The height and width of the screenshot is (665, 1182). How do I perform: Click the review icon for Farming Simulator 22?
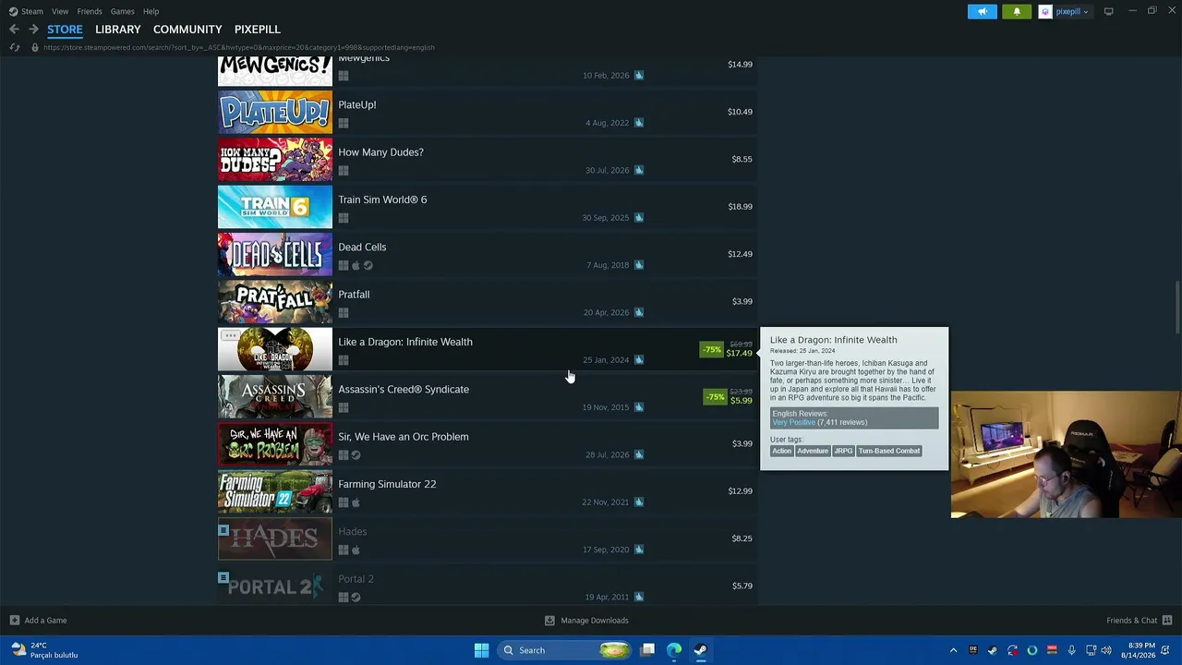pos(638,502)
